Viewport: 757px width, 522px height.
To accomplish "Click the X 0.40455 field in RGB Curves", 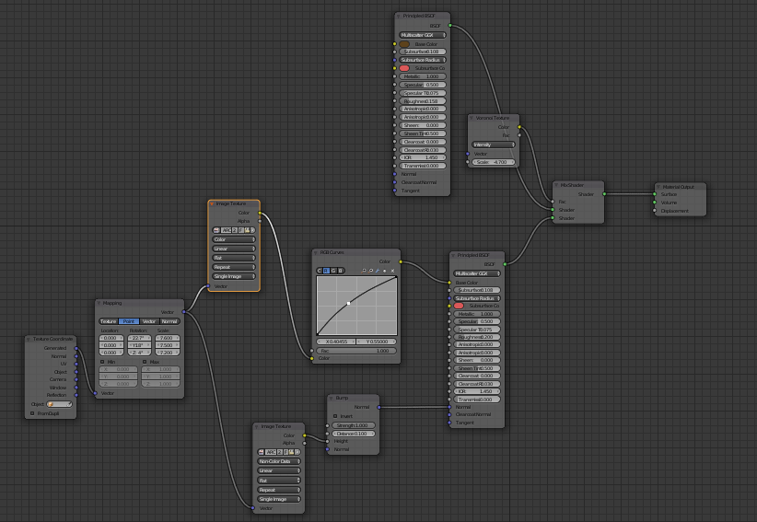I will click(336, 342).
